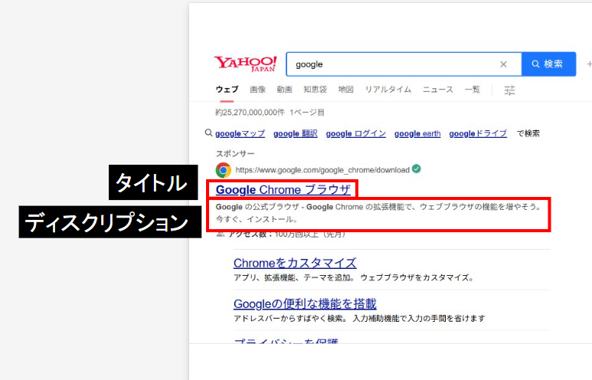
Task: Switch to the リアルタイム tab
Action: [x=388, y=90]
